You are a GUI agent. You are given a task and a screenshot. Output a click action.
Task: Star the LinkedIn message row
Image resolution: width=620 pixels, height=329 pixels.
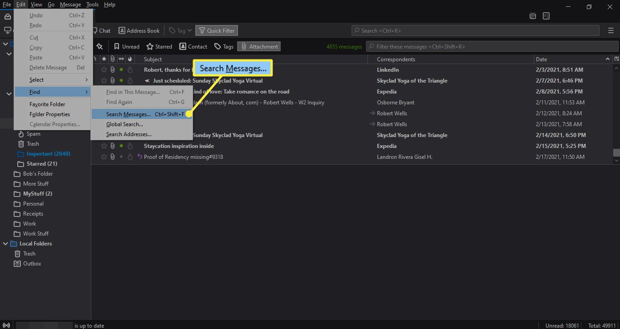point(104,70)
